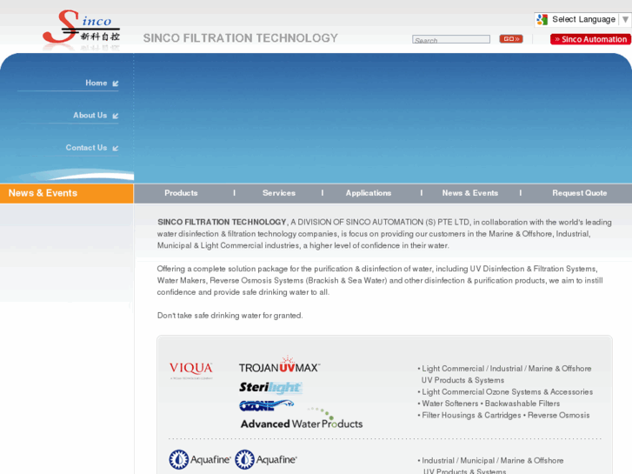Image resolution: width=632 pixels, height=474 pixels.
Task: Click 'Industrial / Municipal / Marine & Offshore' text
Action: point(493,460)
